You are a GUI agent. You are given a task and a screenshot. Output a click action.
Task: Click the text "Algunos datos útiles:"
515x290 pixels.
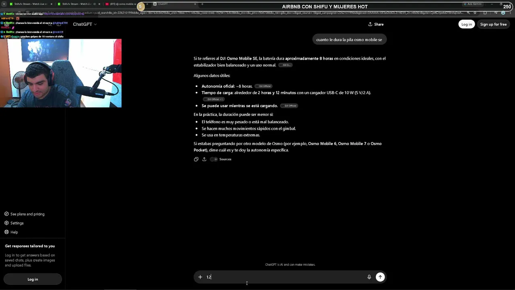pyautogui.click(x=212, y=76)
